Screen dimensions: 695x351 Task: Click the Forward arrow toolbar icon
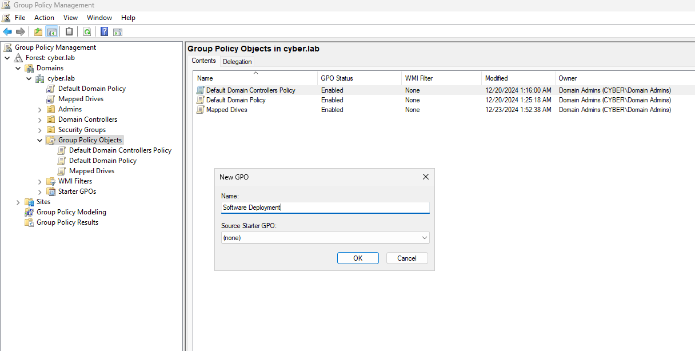tap(21, 32)
